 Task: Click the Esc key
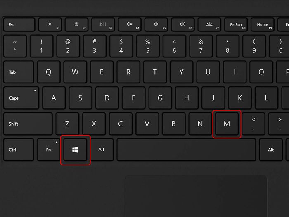(19, 24)
